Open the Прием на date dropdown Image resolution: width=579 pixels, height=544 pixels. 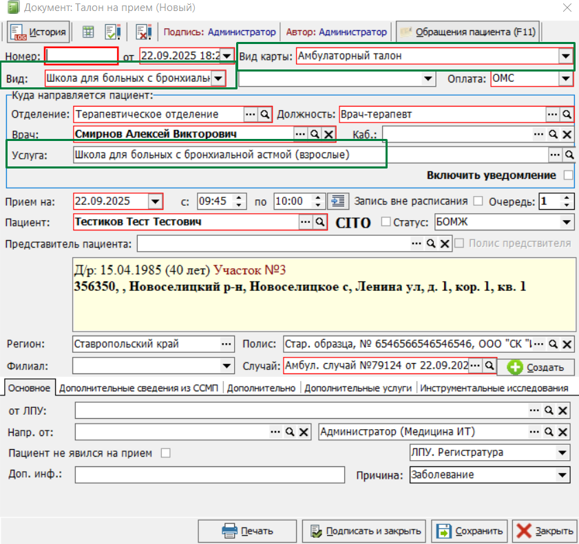[155, 202]
